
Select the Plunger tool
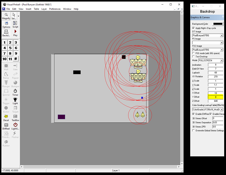pyautogui.click(x=6, y=84)
